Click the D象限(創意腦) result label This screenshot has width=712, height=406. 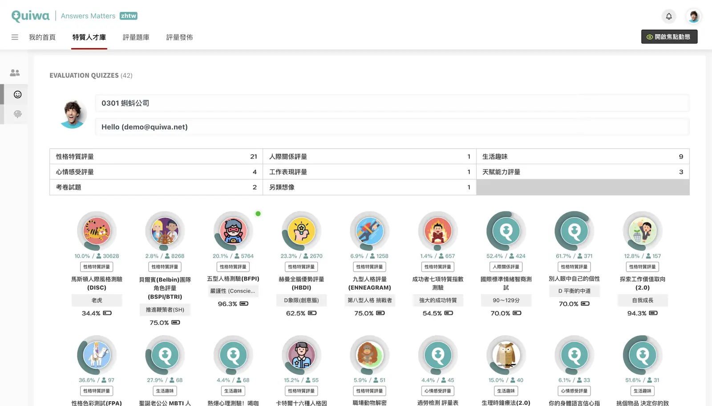(301, 300)
